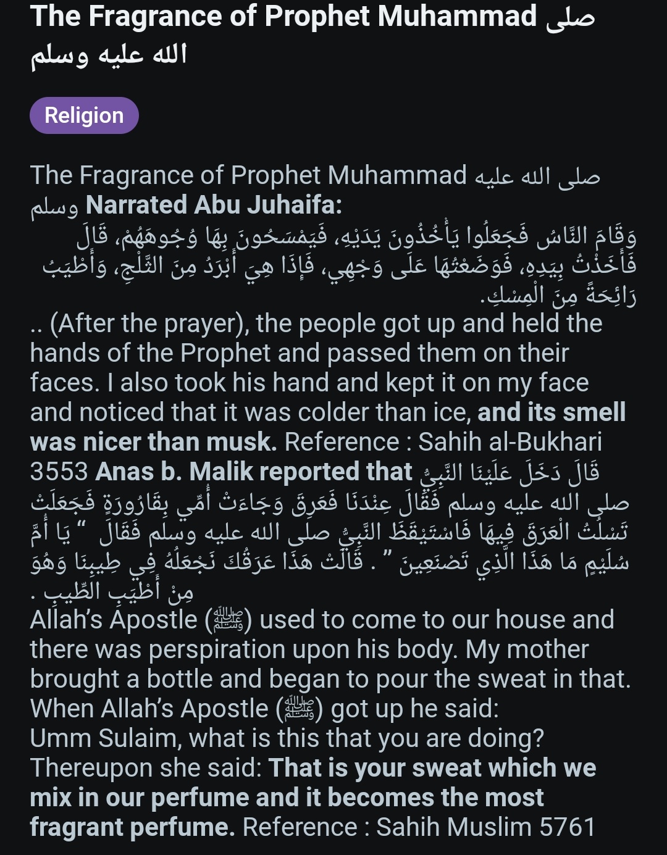
Task: Click the body's opening 'The Fragrance of Prophet' line
Action: 248,175
